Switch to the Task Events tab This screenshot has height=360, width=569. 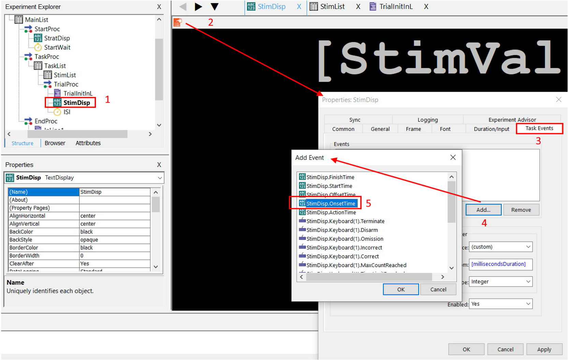[x=539, y=129]
